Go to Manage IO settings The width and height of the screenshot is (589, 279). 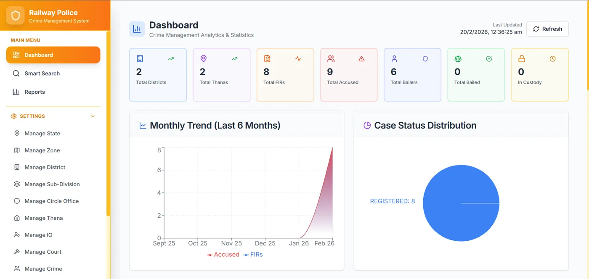click(53, 235)
